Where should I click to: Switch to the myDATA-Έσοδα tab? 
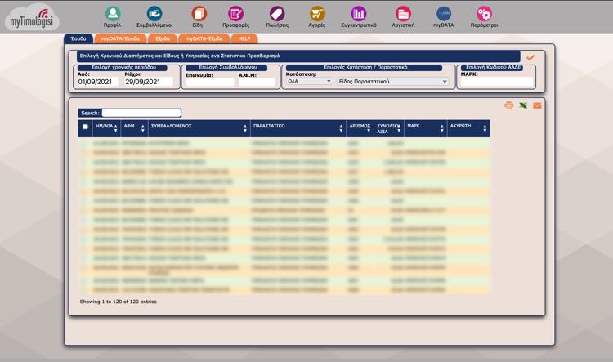(121, 38)
